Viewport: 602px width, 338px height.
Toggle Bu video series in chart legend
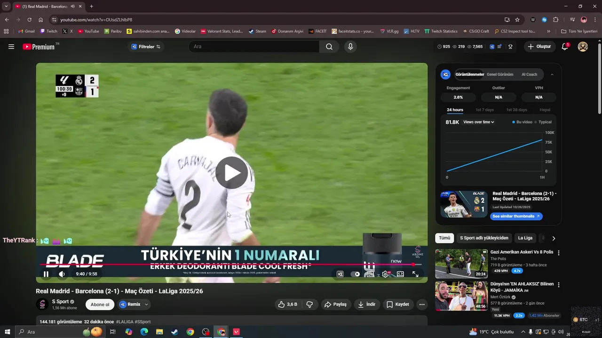point(522,122)
